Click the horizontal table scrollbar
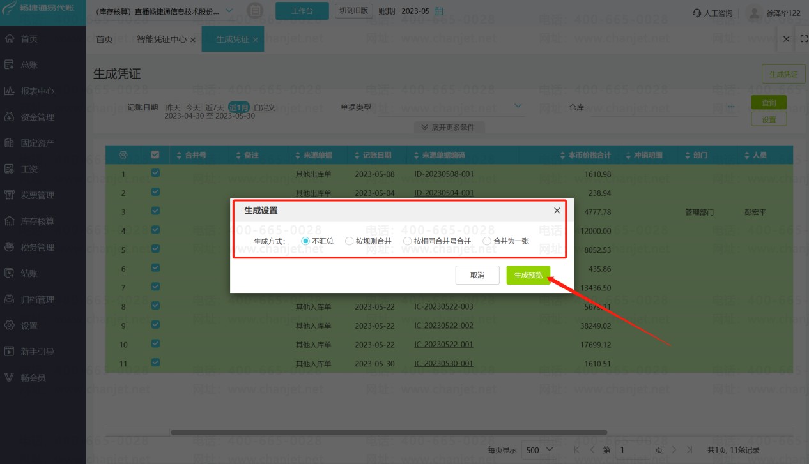Screen dimensions: 809x464 (389, 433)
